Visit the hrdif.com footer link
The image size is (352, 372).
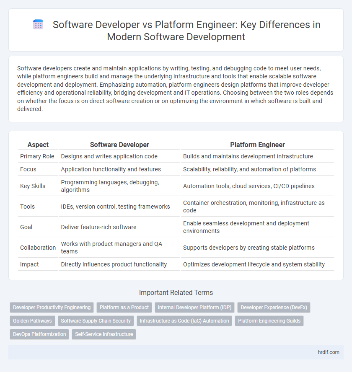tap(329, 352)
